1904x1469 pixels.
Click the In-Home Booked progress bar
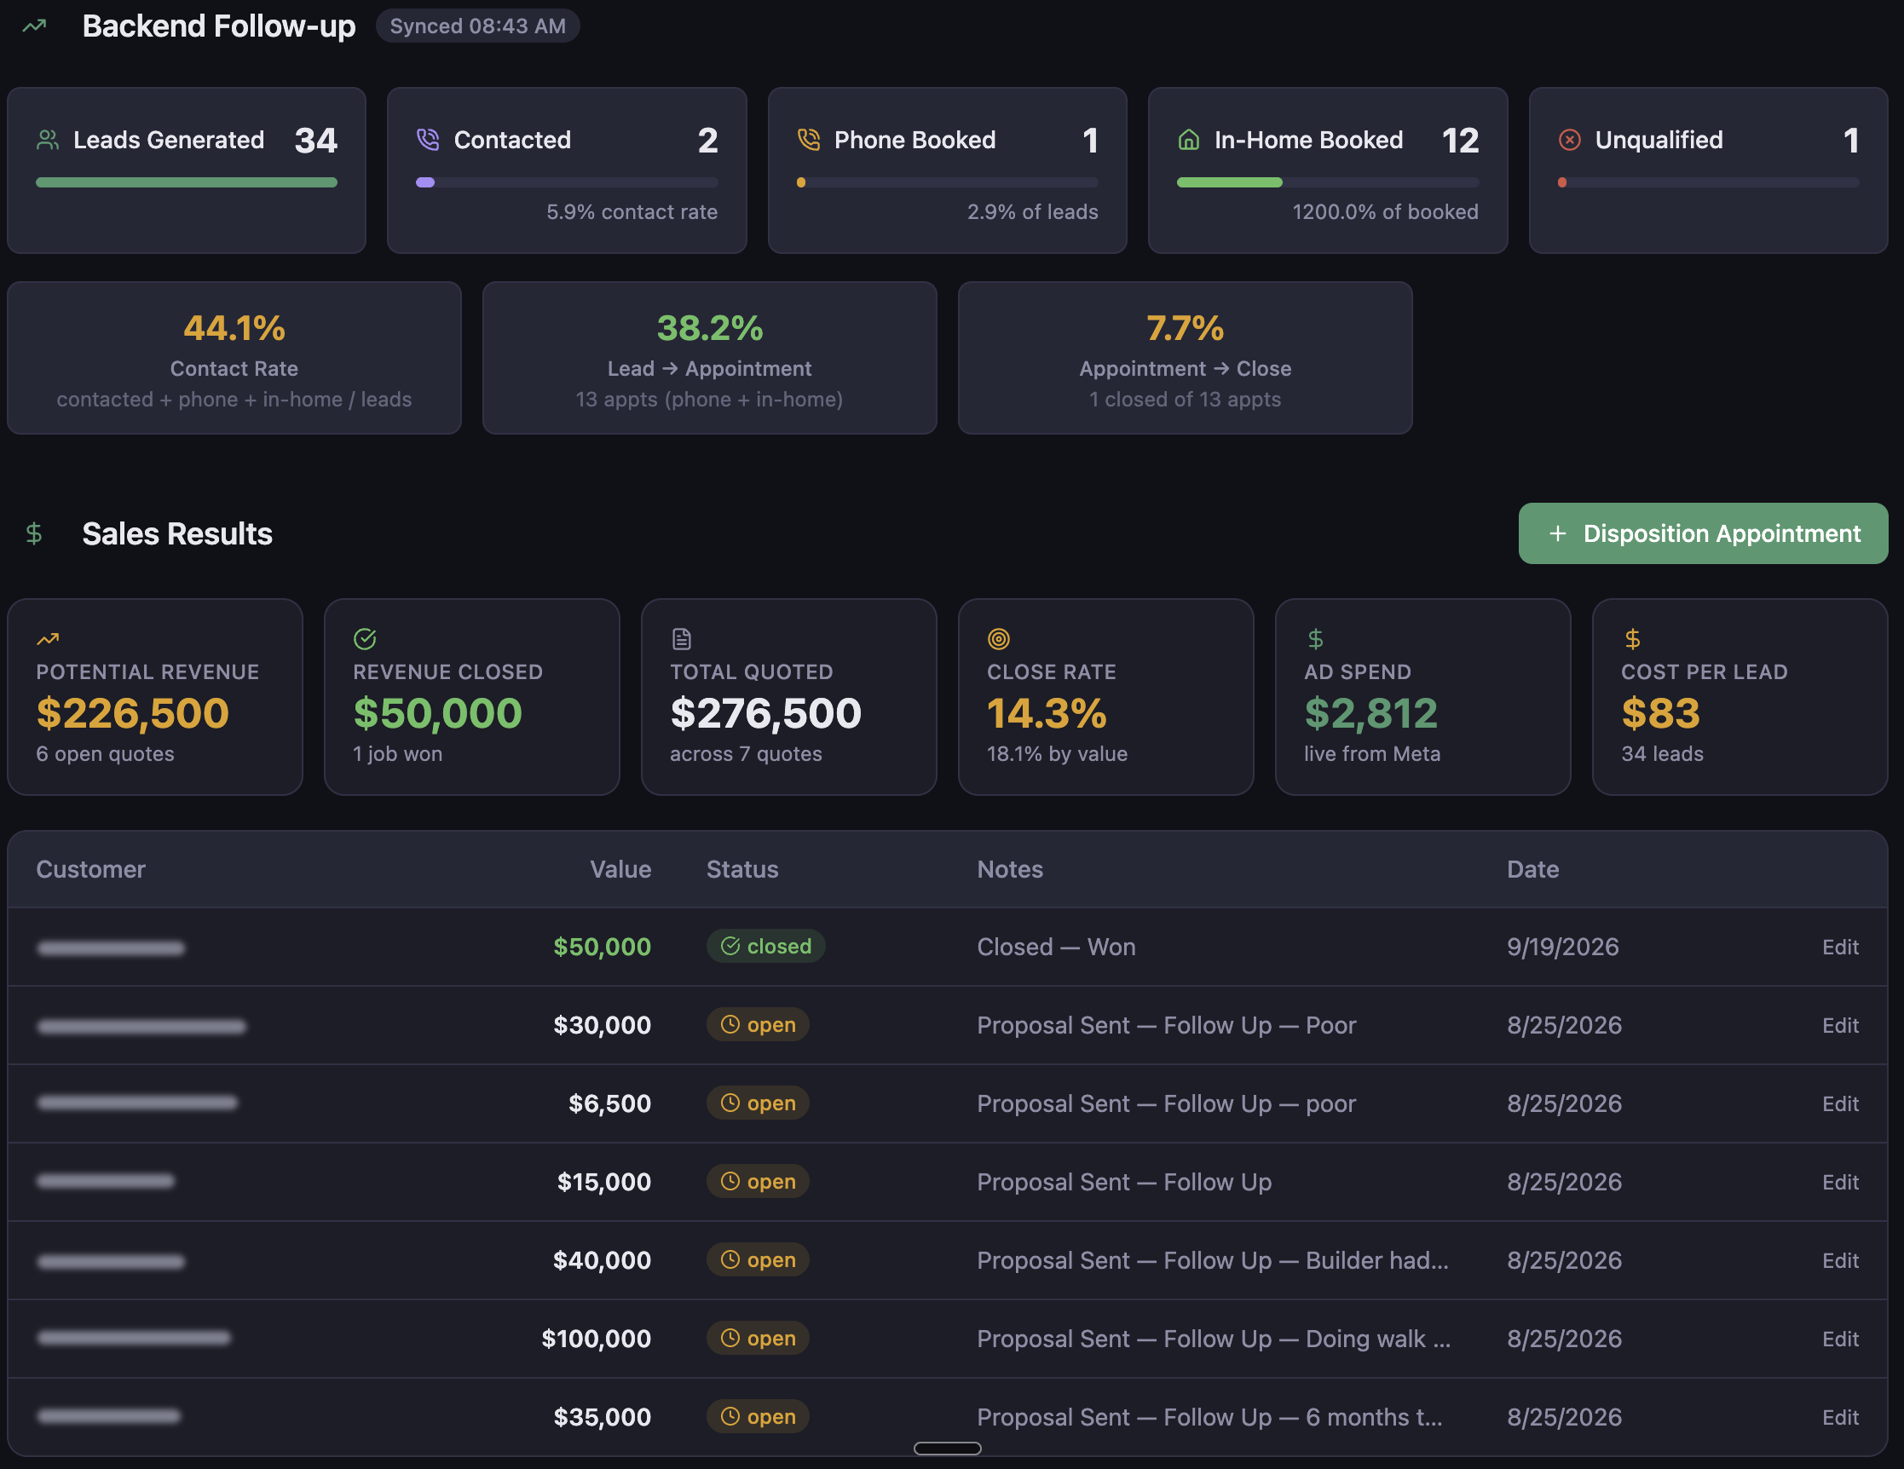coord(1328,182)
